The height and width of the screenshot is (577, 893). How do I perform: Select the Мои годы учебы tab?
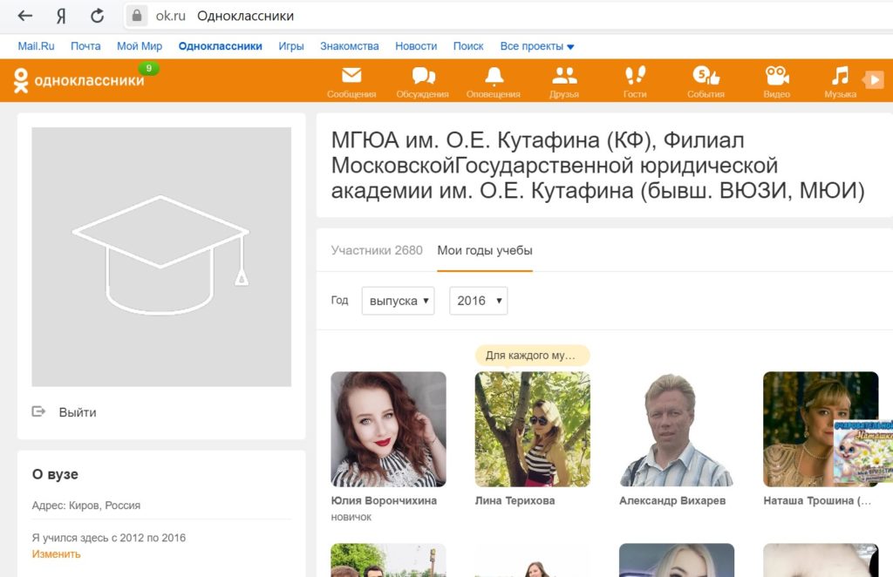[485, 250]
